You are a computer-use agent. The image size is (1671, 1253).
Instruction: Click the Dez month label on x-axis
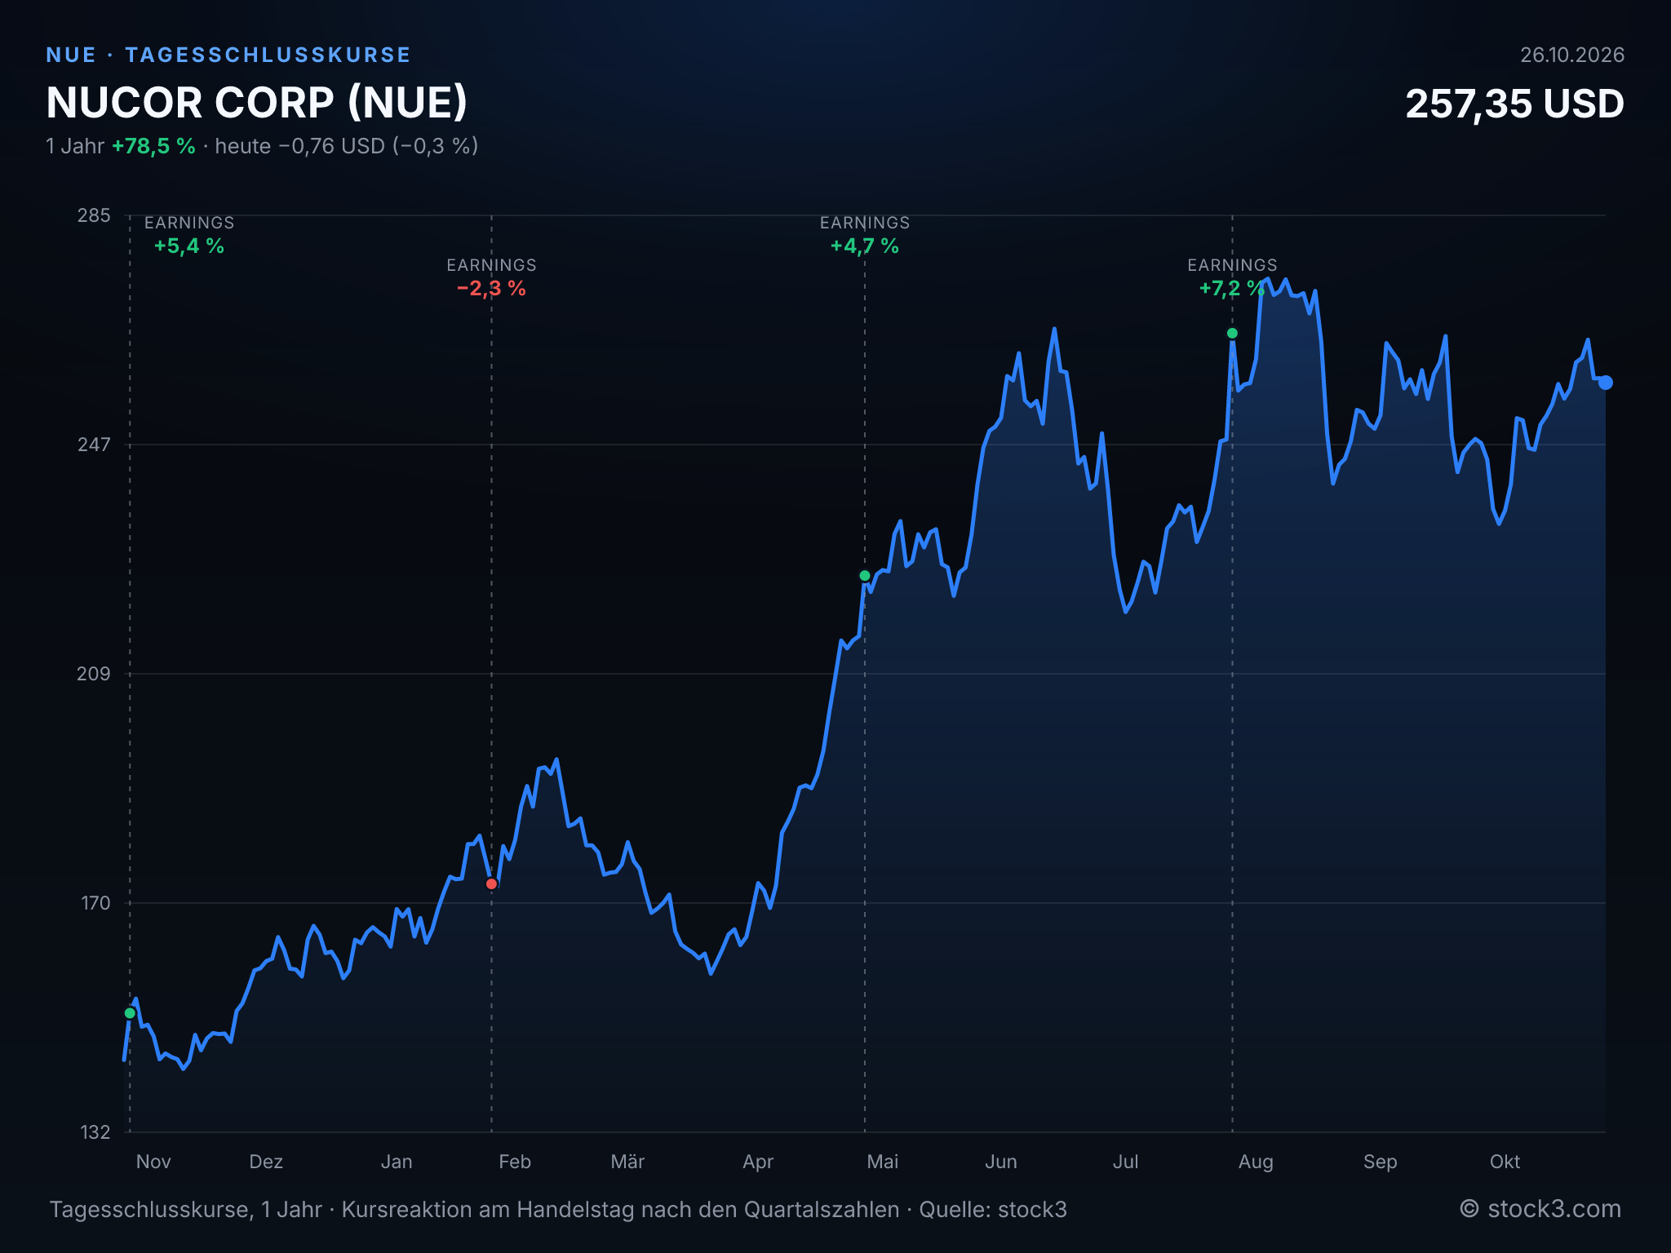point(266,1162)
